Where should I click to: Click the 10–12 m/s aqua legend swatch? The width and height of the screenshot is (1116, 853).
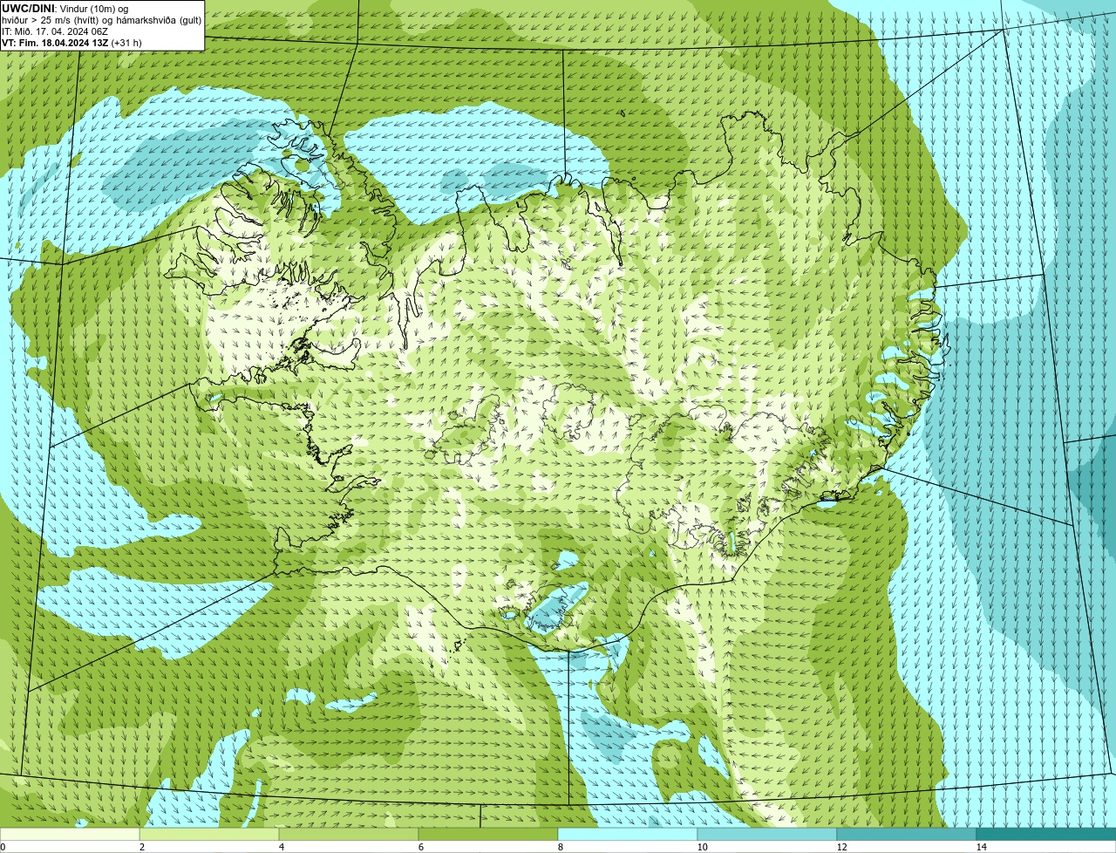(x=767, y=834)
